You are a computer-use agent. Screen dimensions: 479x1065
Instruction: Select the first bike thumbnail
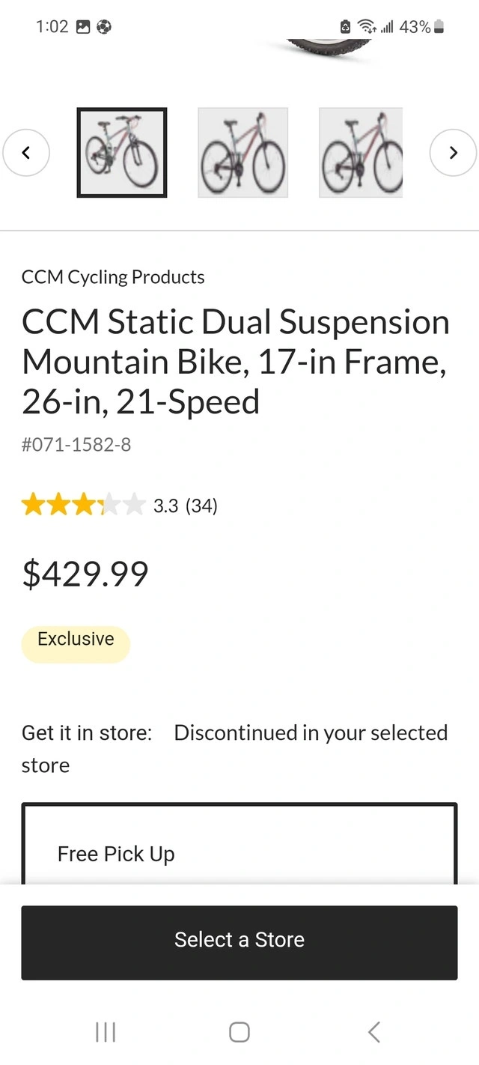tap(122, 153)
